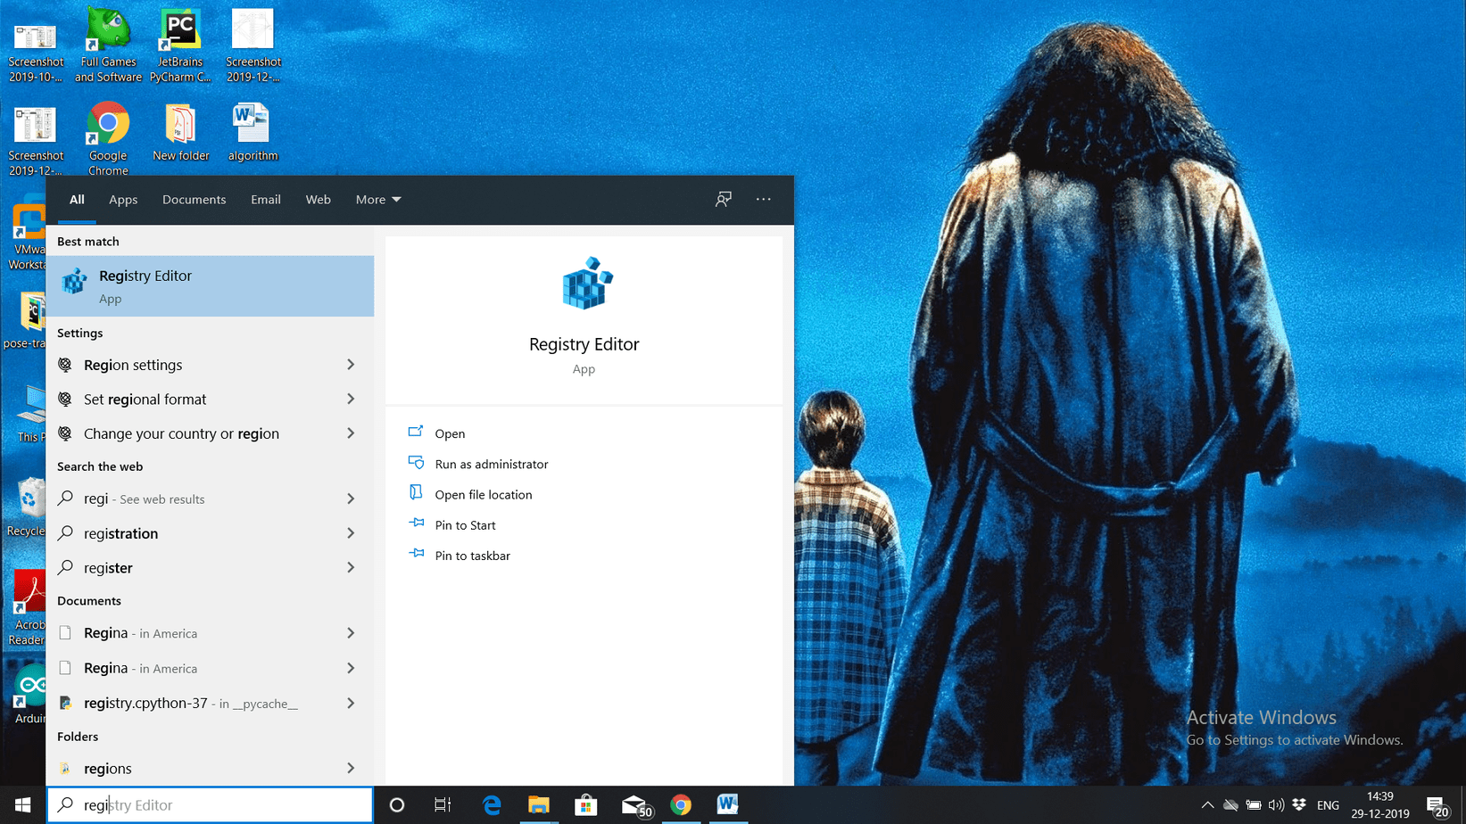Open the three-dot options menu
Viewport: 1466px width, 824px height.
(764, 200)
